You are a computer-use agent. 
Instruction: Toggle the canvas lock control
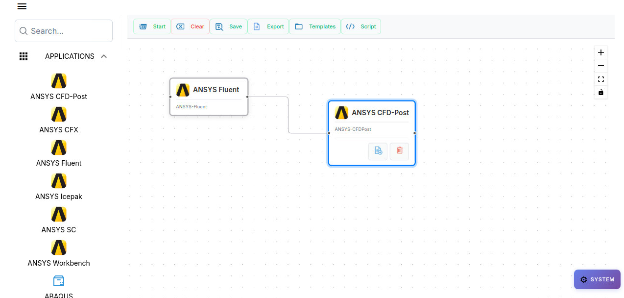[x=601, y=92]
